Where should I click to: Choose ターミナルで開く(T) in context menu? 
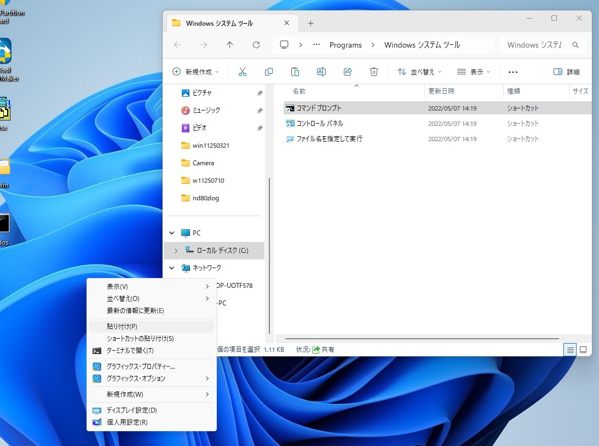point(152,351)
